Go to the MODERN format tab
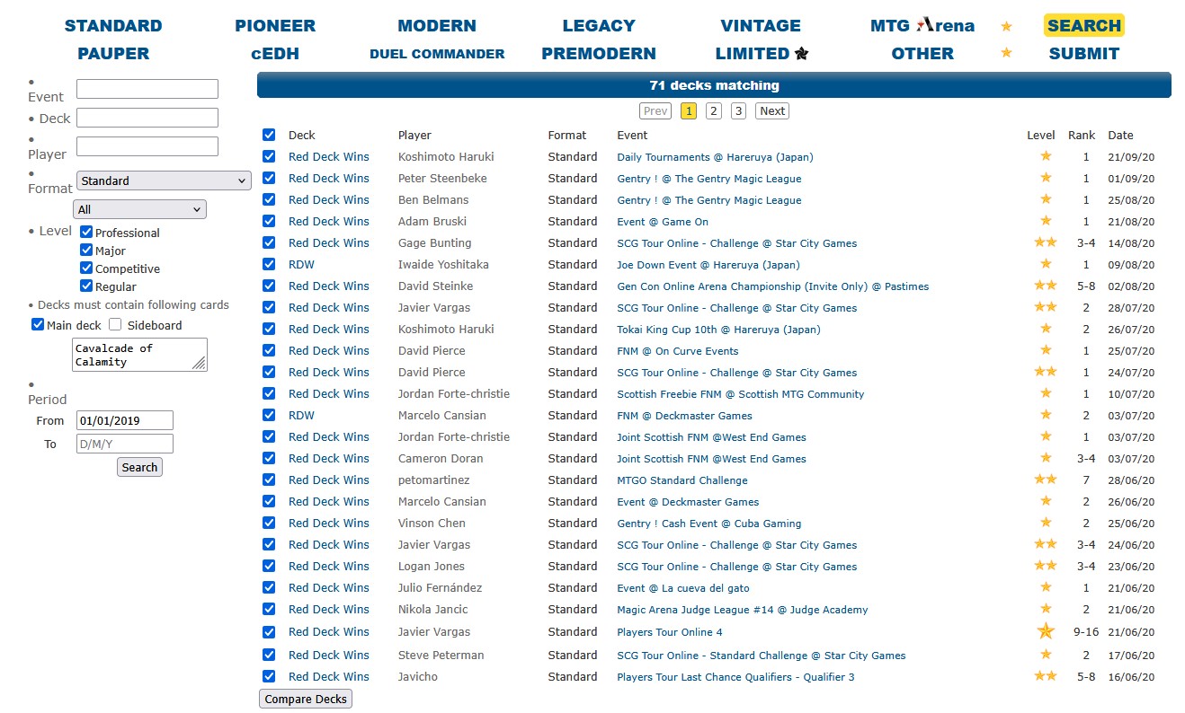 click(x=437, y=26)
